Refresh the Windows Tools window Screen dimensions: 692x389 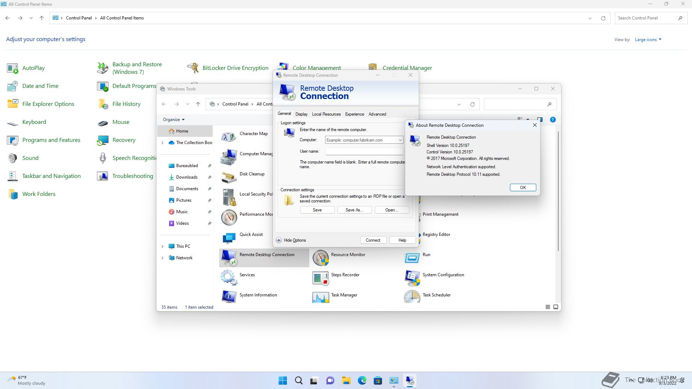(472, 104)
